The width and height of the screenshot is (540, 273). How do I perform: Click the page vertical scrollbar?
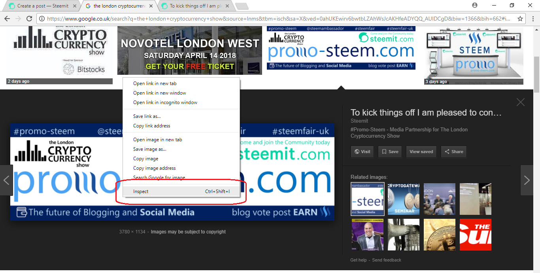click(536, 75)
